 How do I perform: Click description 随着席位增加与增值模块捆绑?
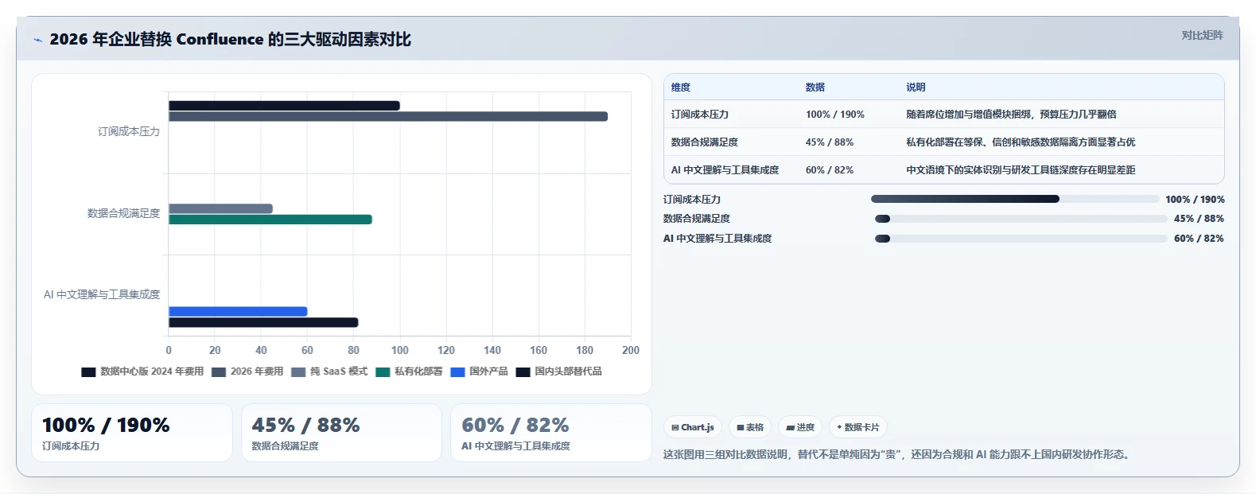pos(1011,115)
